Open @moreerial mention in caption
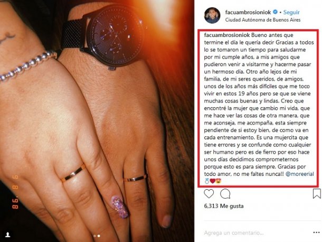 coord(300,174)
